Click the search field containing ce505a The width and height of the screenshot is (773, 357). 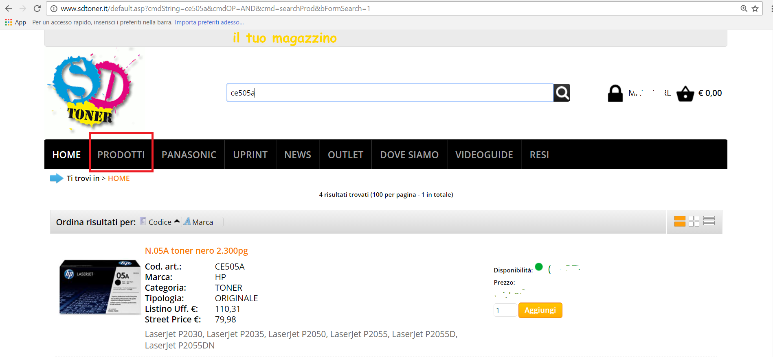pos(390,93)
